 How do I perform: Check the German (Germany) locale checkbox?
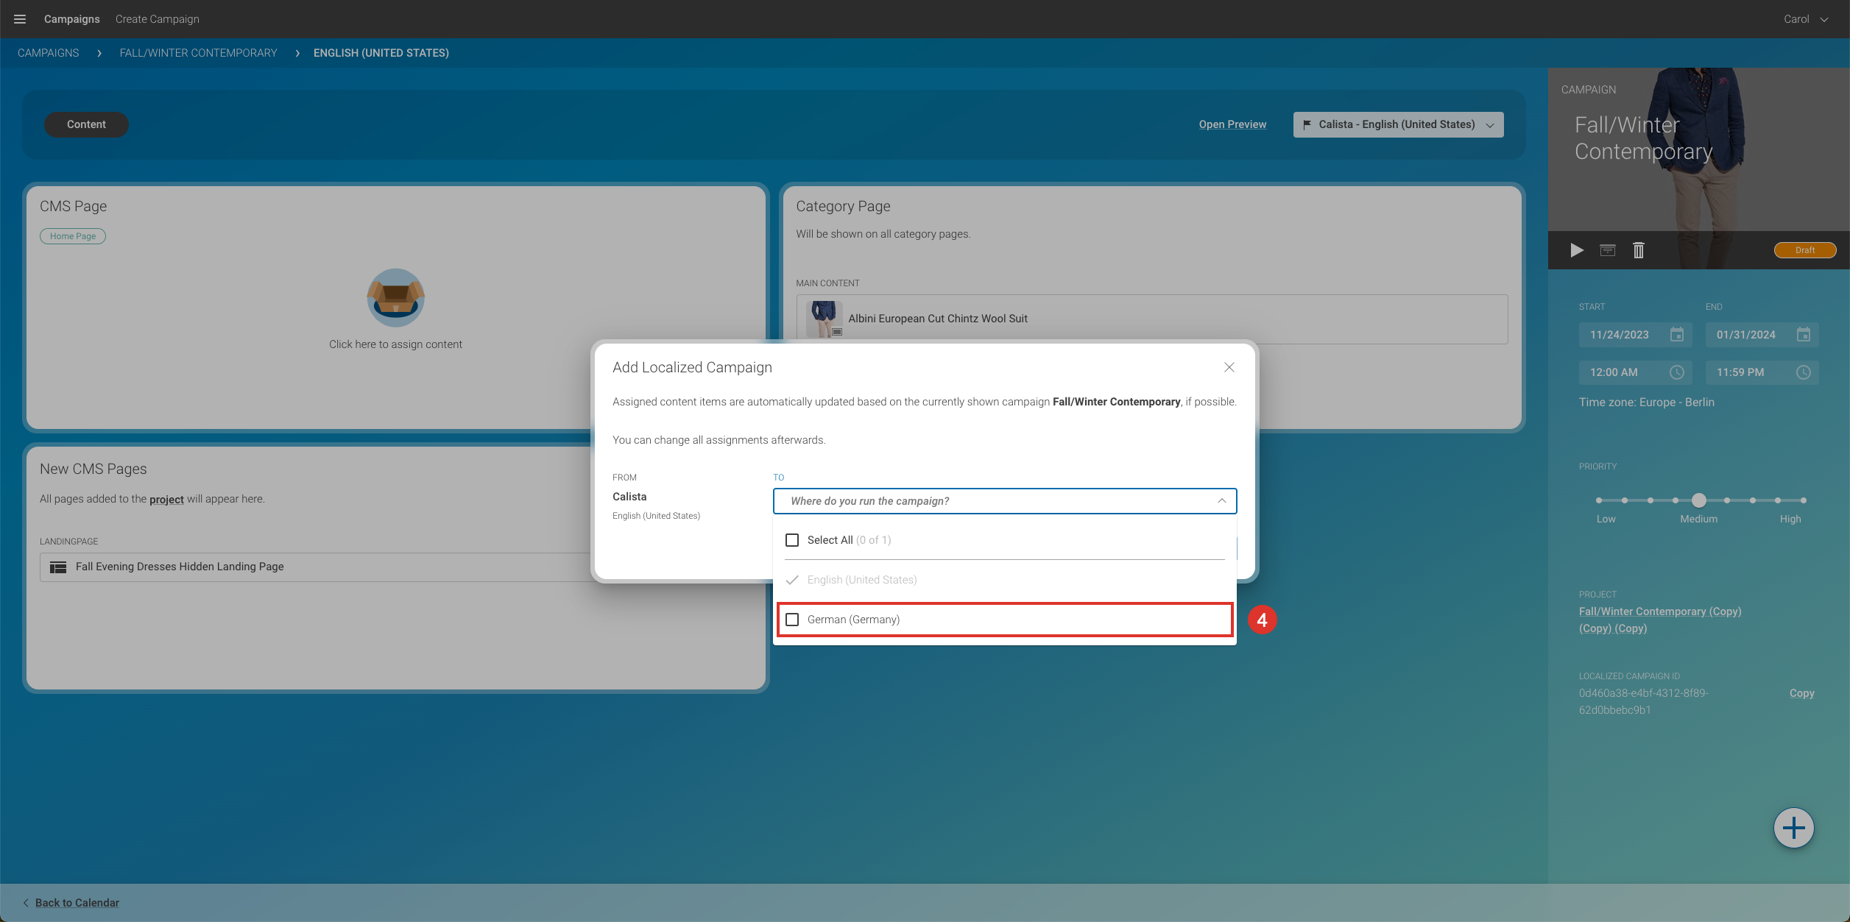(792, 619)
